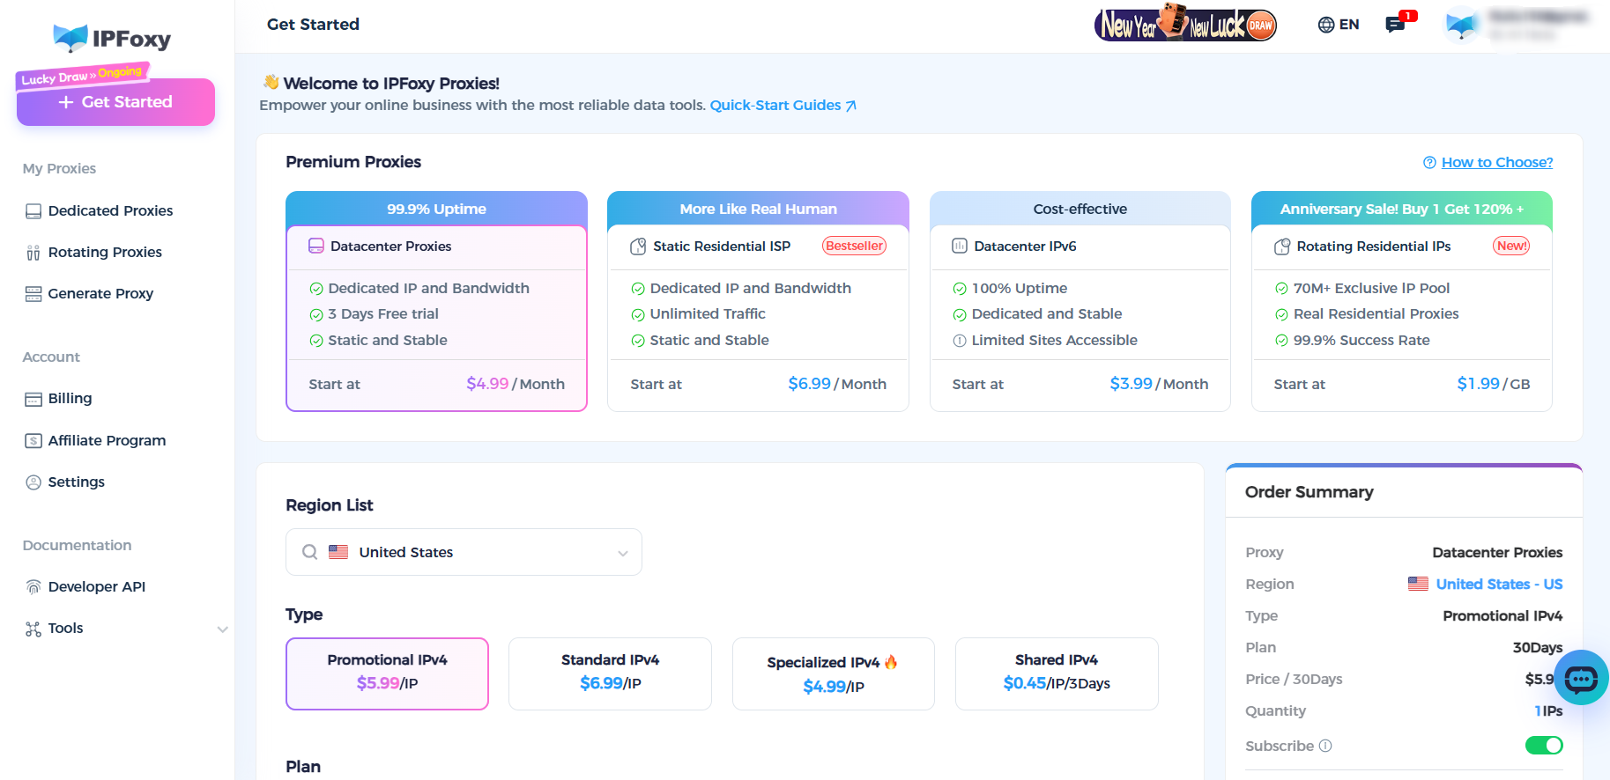This screenshot has height=780, width=1610.
Task: Open Dedicated Proxies in sidebar
Action: click(x=110, y=210)
